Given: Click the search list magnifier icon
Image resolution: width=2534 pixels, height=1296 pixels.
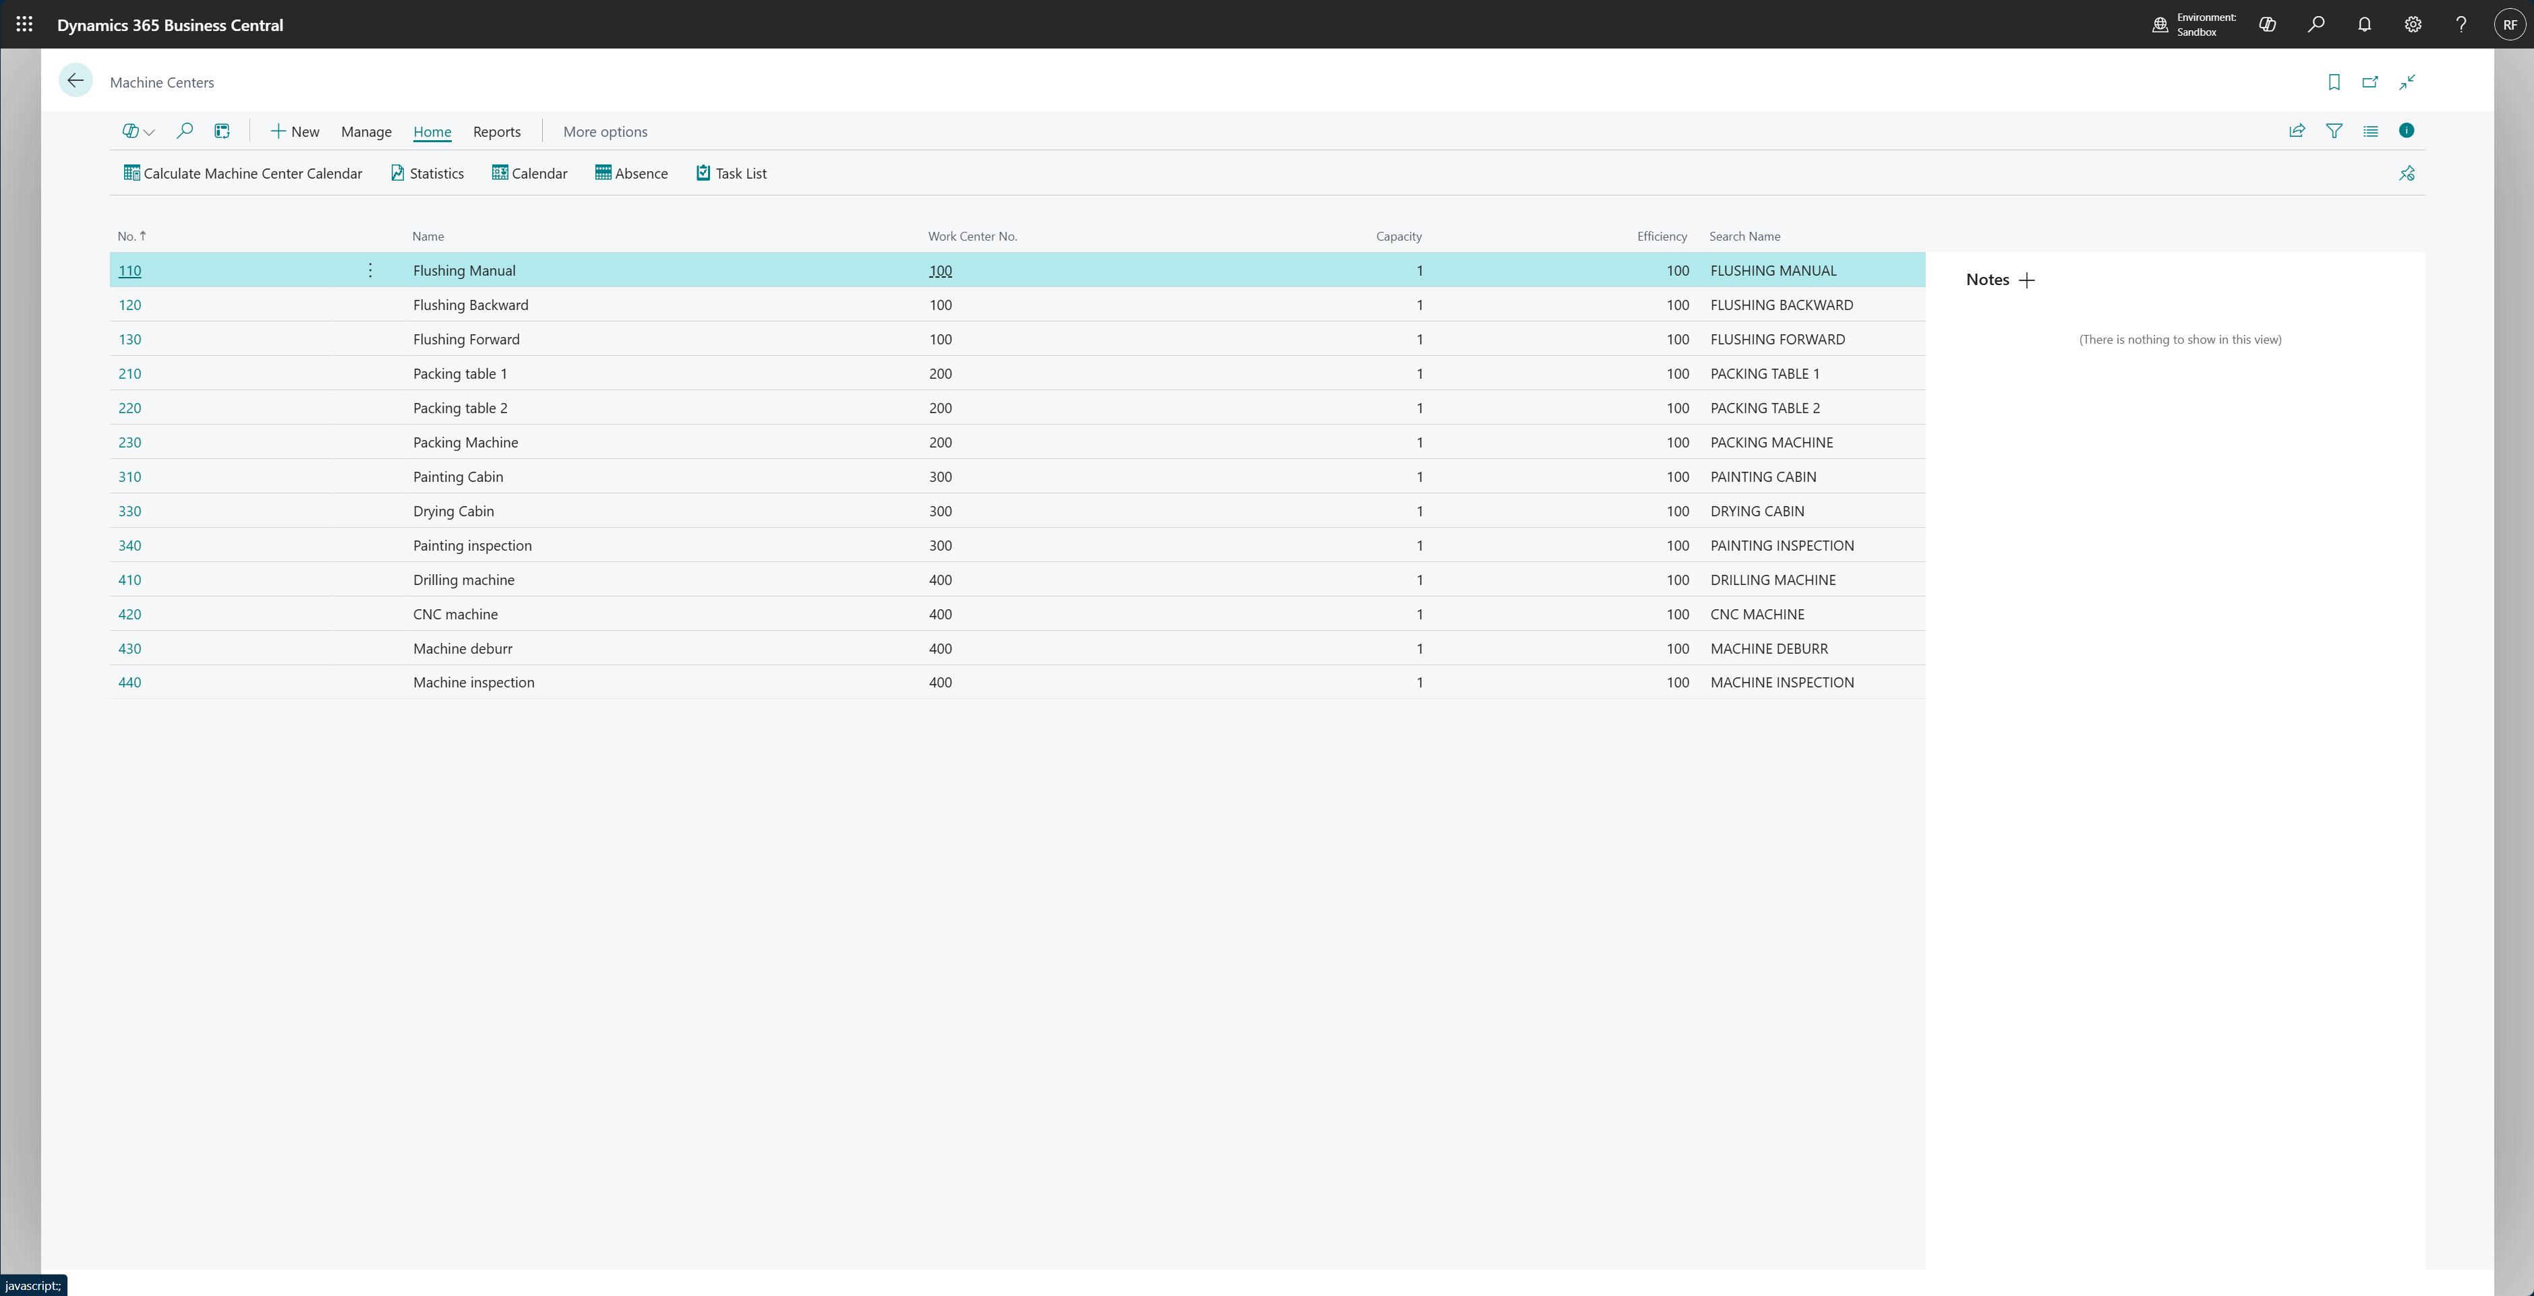Looking at the screenshot, I should point(184,131).
